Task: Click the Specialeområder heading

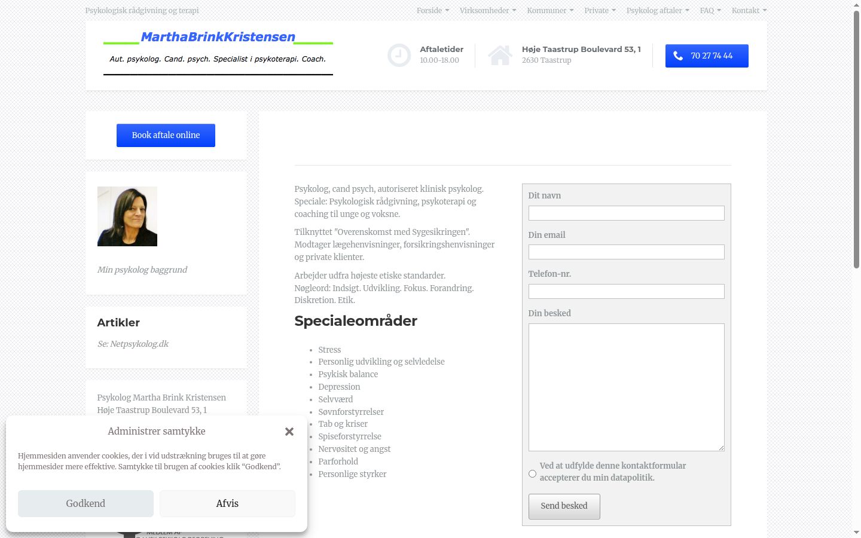Action: tap(356, 321)
